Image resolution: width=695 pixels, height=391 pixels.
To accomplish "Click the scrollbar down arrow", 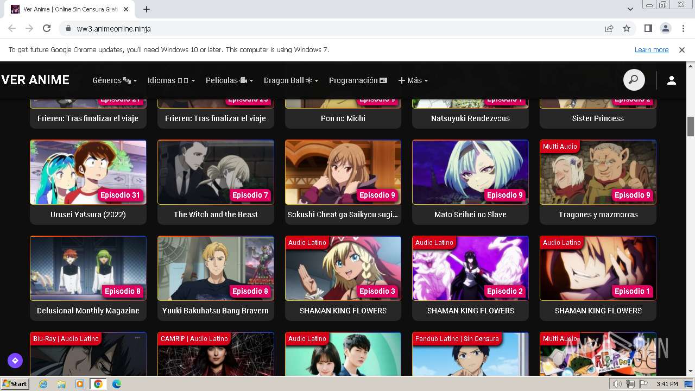I will click(691, 371).
